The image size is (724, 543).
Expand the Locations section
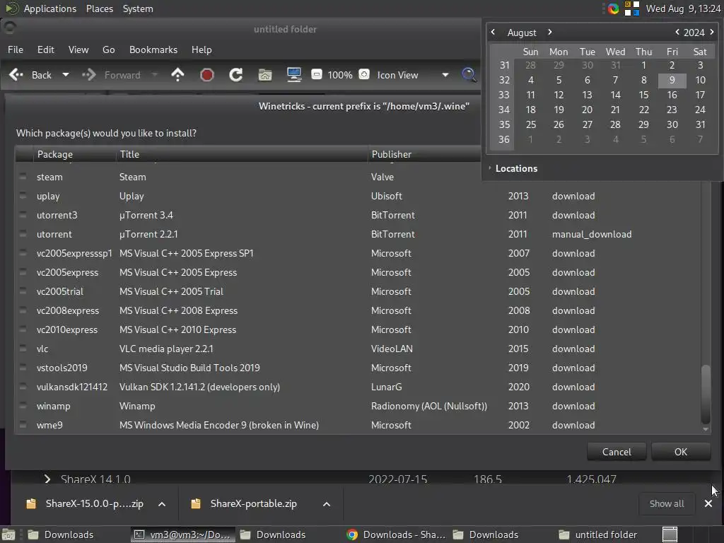pyautogui.click(x=513, y=168)
